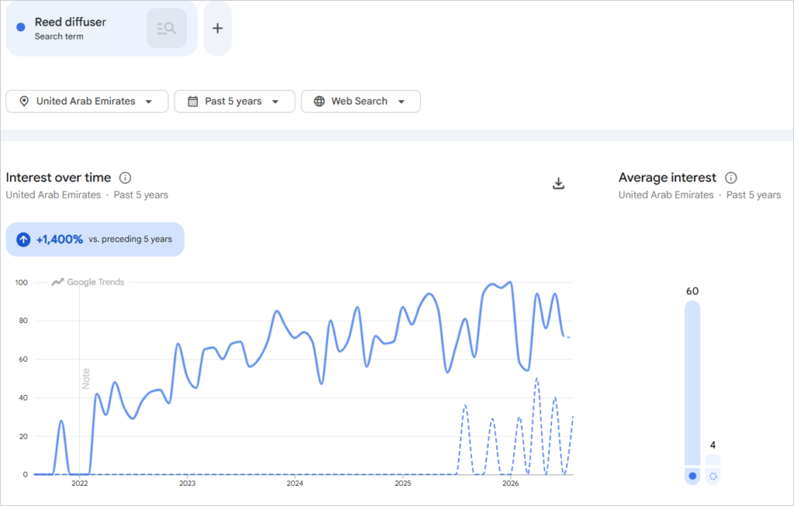Click the blue dot next to Reed diffuser

[x=21, y=27]
